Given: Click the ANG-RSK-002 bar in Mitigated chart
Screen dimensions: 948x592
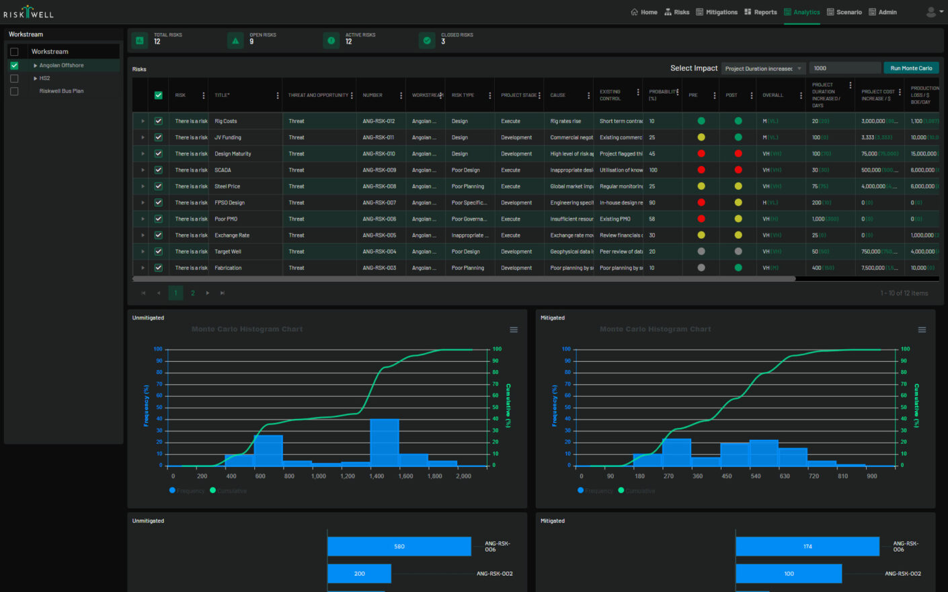Looking at the screenshot, I should [x=789, y=574].
